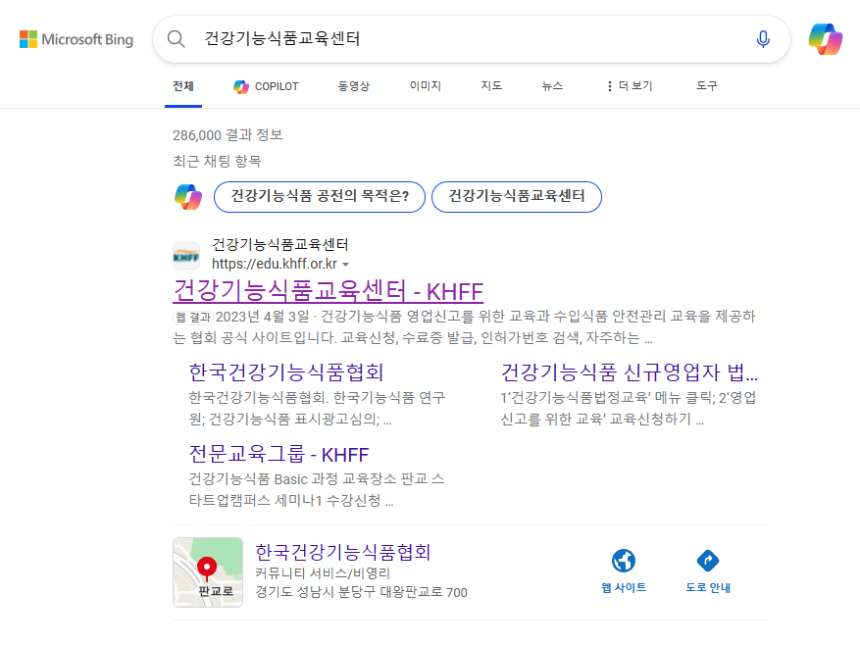
Task: Switch to the 이미지 tab
Action: tap(424, 86)
